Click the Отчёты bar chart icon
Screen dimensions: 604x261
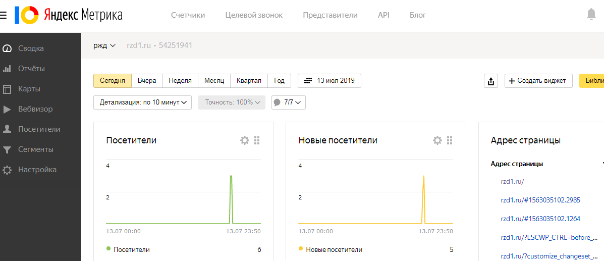[x=7, y=69]
